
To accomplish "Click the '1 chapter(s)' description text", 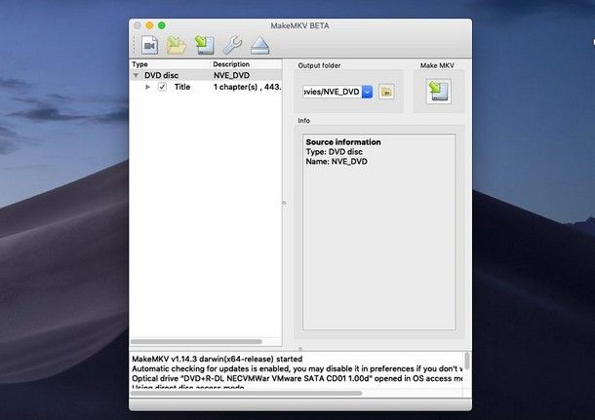I will [247, 87].
